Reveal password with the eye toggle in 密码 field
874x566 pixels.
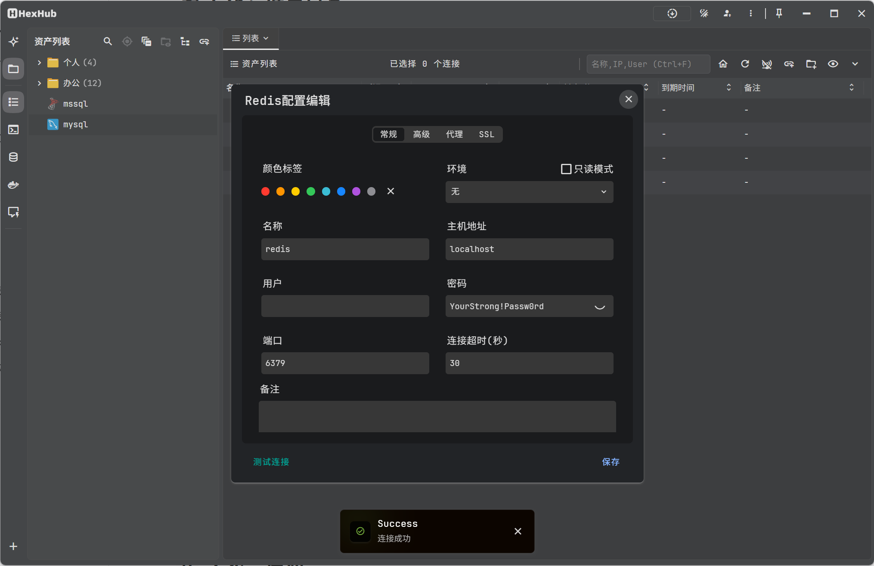(x=600, y=306)
